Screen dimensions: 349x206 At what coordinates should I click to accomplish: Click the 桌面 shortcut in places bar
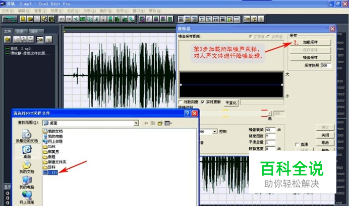(x=27, y=152)
